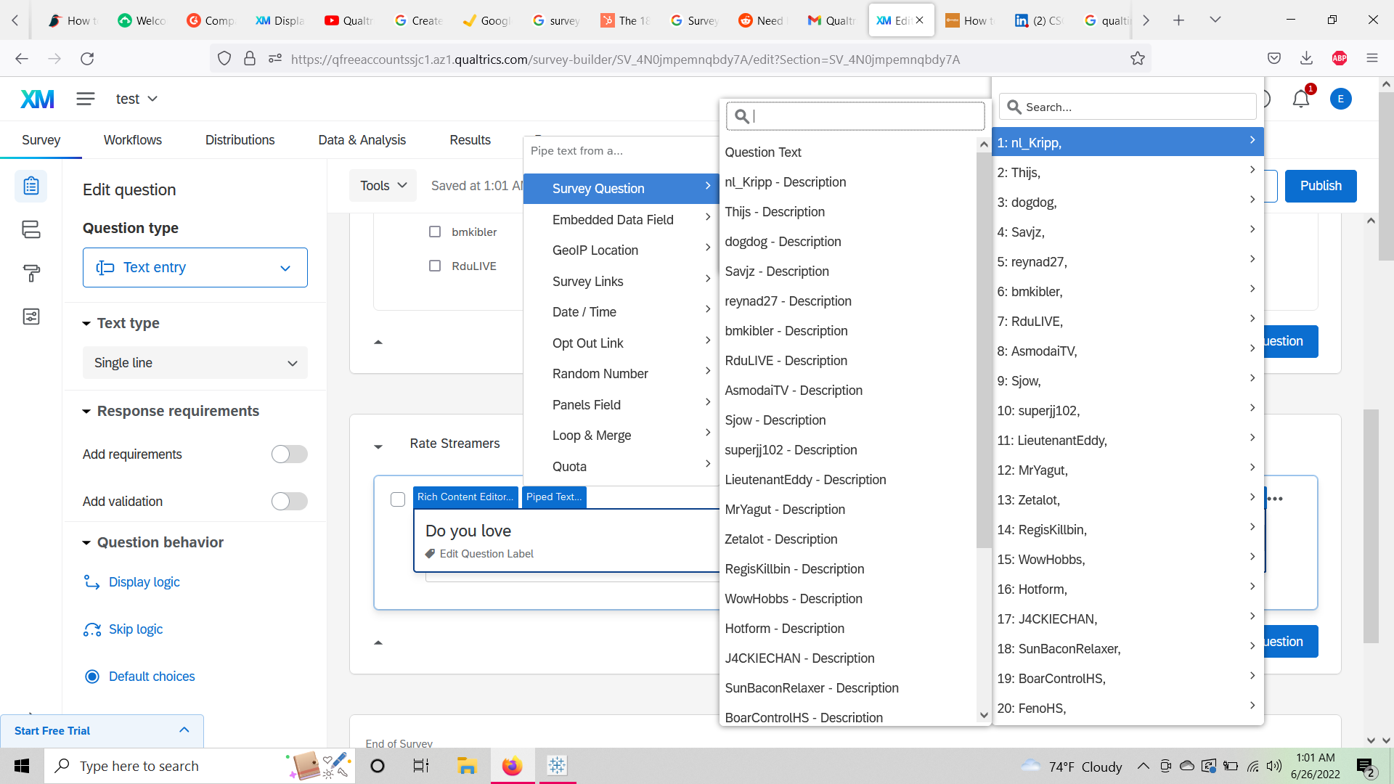Select the Do you love question checkbox
The image size is (1394, 784).
(x=398, y=499)
